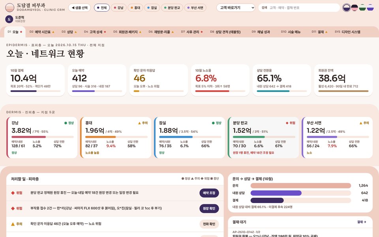
Task: Click the 도담결 피부과 logo icon
Action: pos(9,8)
